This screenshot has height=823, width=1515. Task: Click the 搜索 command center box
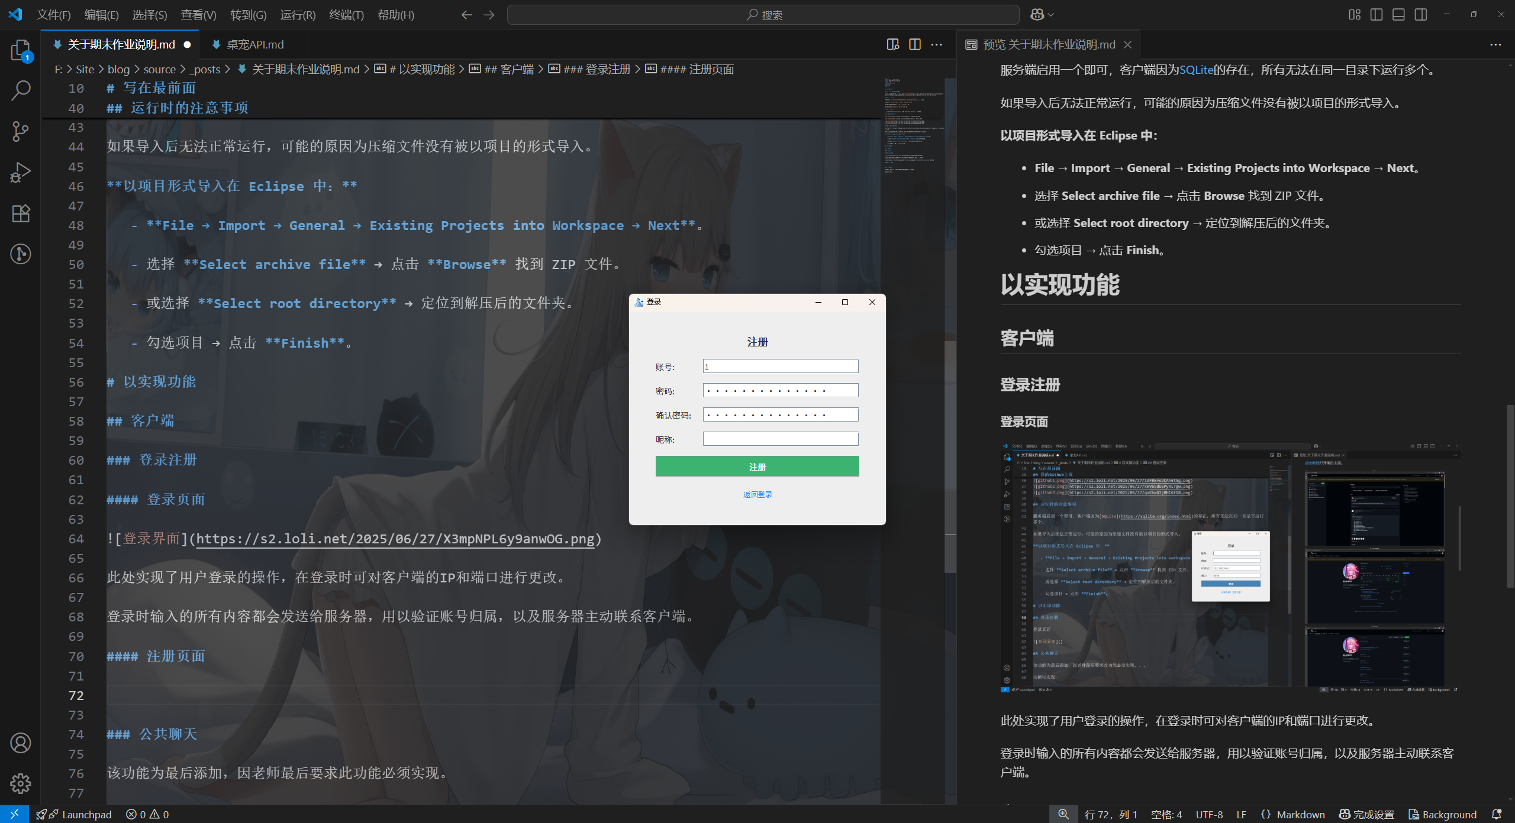point(763,15)
